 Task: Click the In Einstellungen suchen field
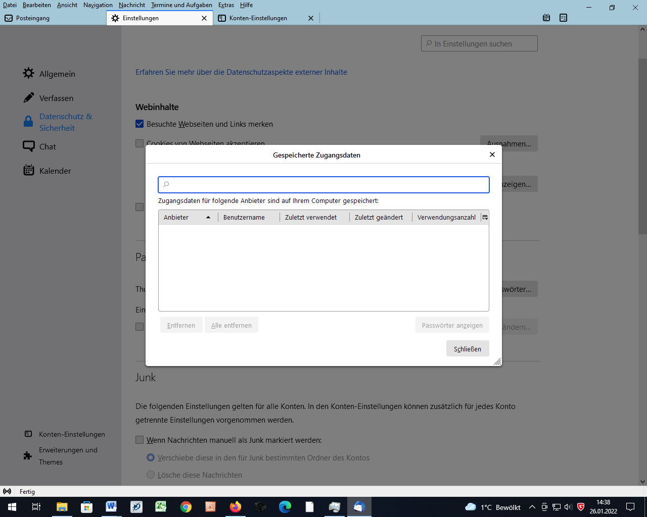pyautogui.click(x=479, y=43)
